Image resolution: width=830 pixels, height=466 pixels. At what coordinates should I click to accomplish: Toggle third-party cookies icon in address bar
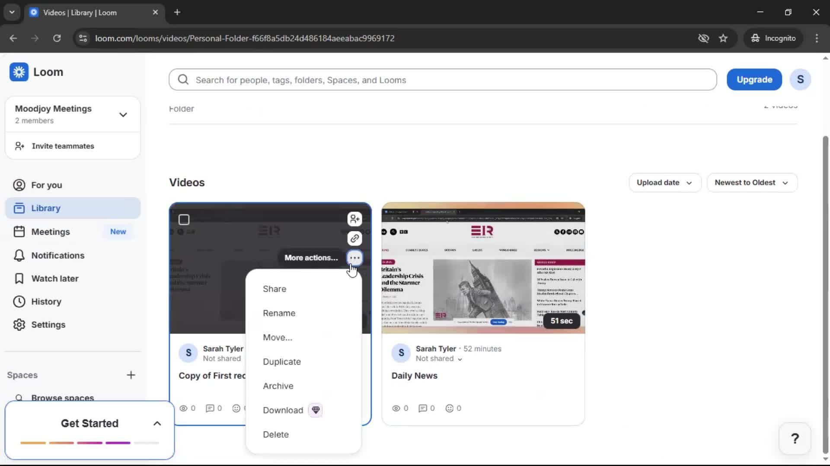(x=704, y=38)
